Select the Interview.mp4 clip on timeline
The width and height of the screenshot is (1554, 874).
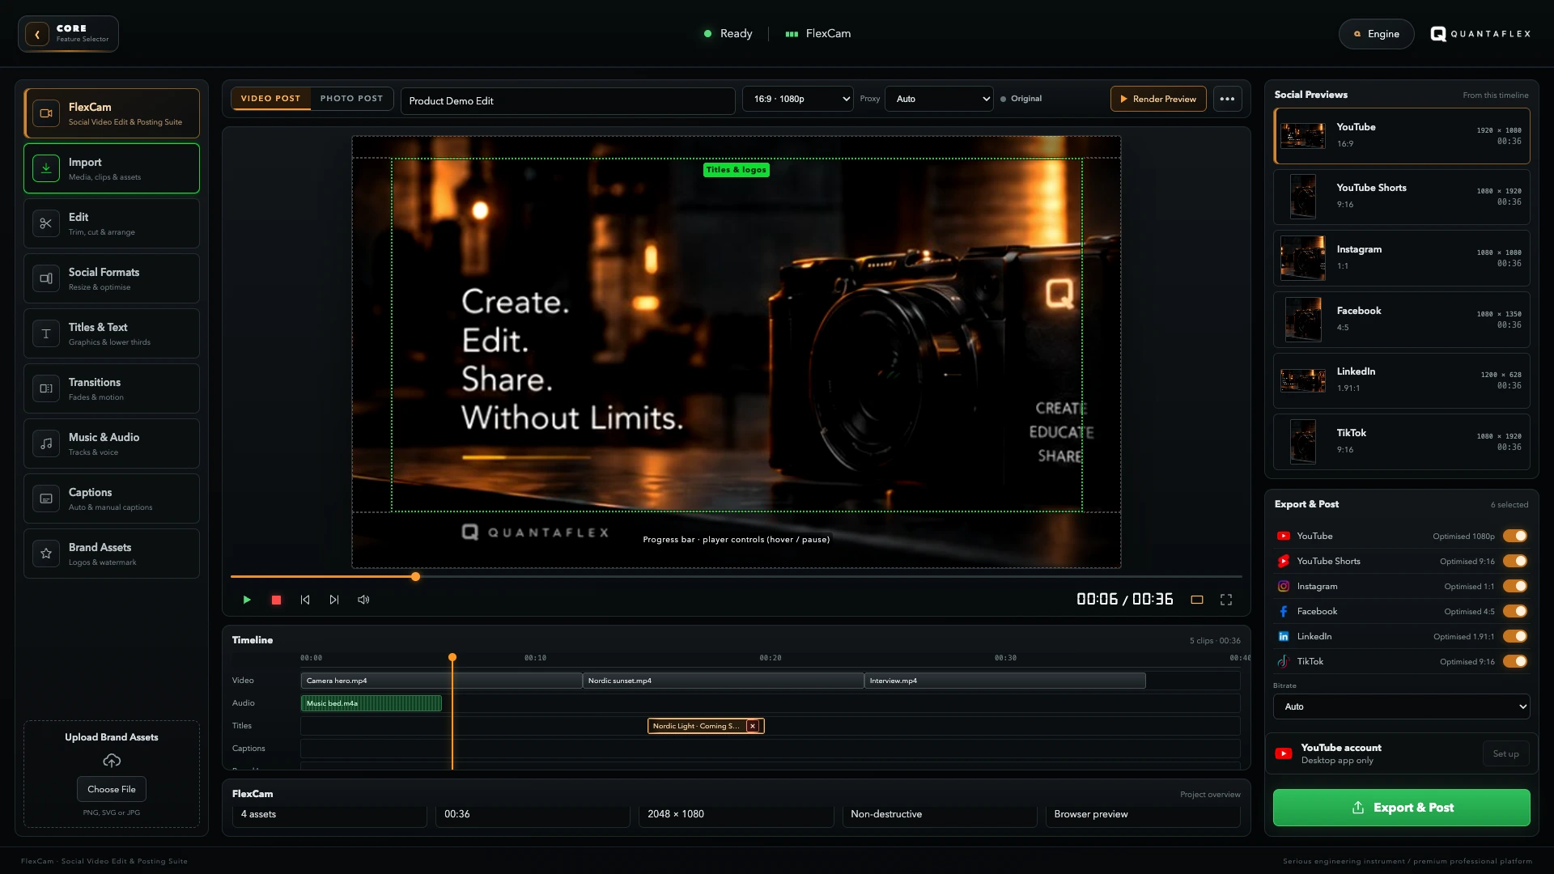(1004, 681)
